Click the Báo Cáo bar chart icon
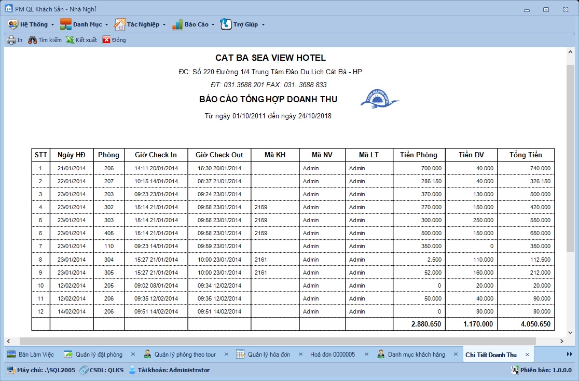 [177, 24]
